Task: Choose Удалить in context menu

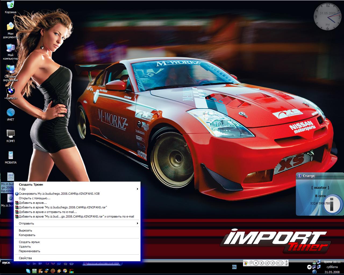Action: [77, 247]
